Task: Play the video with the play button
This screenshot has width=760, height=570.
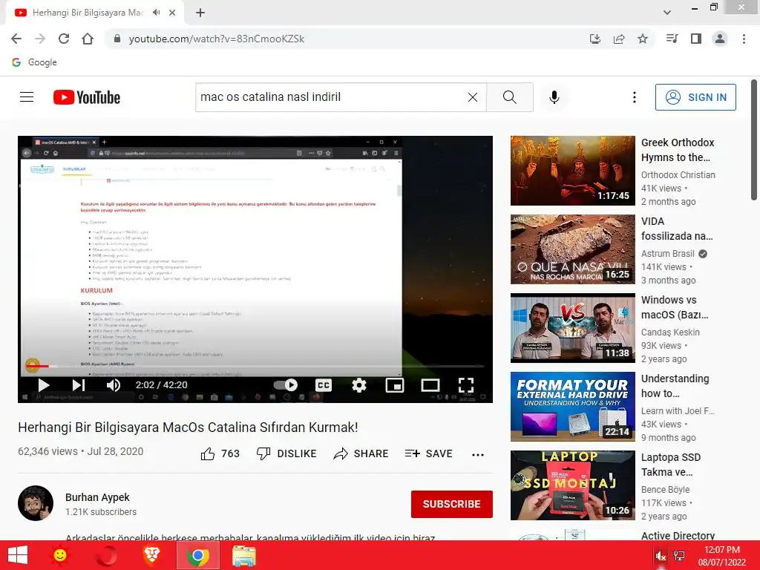Action: coord(44,385)
